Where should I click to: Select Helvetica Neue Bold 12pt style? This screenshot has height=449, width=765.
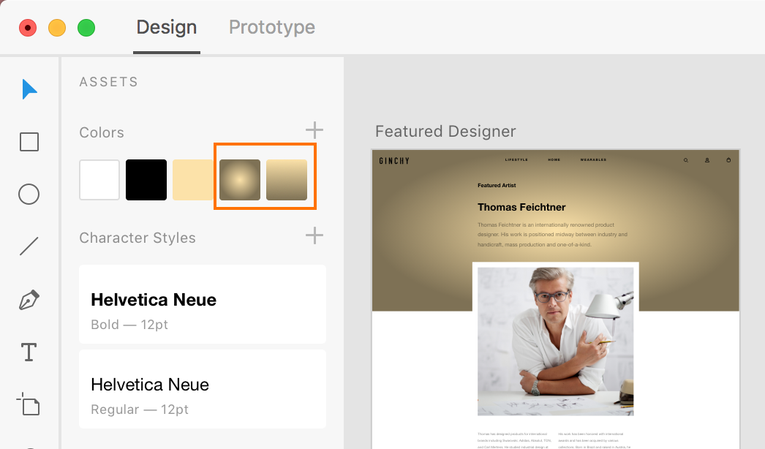203,304
